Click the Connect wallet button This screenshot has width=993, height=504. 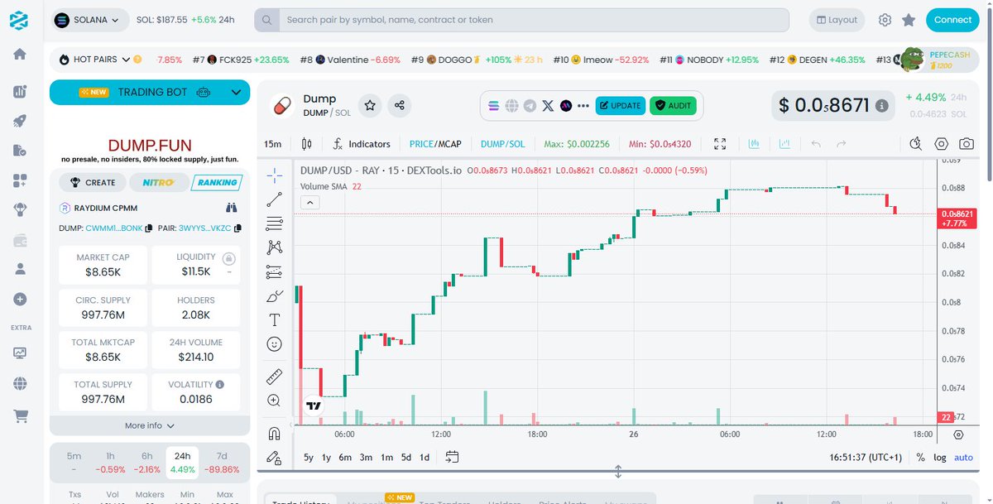952,20
